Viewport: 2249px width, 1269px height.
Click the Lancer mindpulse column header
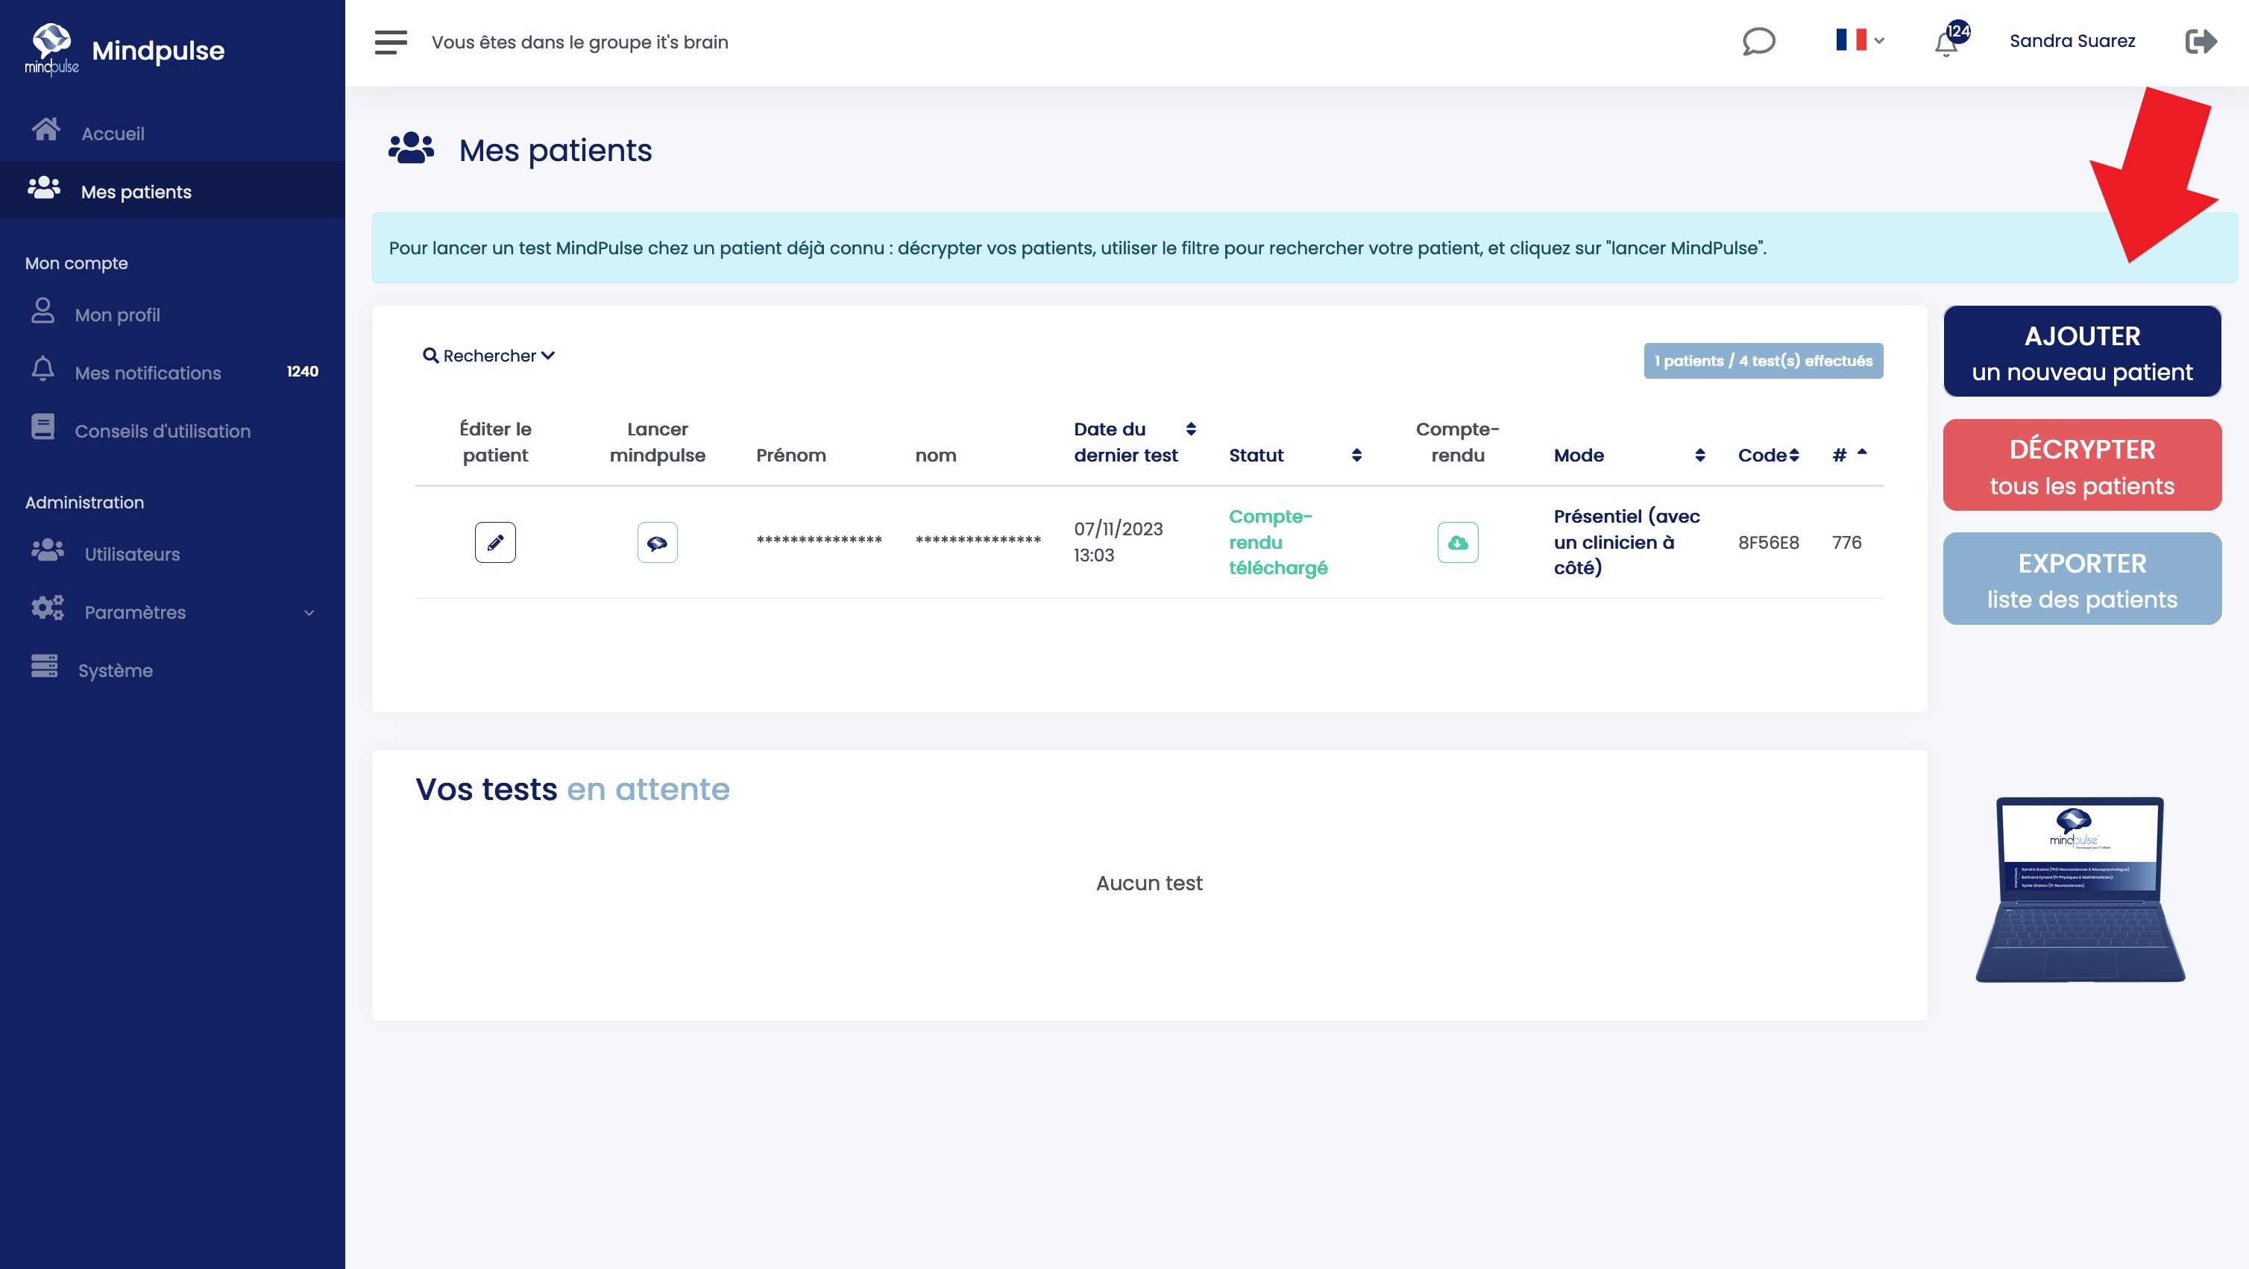[656, 441]
